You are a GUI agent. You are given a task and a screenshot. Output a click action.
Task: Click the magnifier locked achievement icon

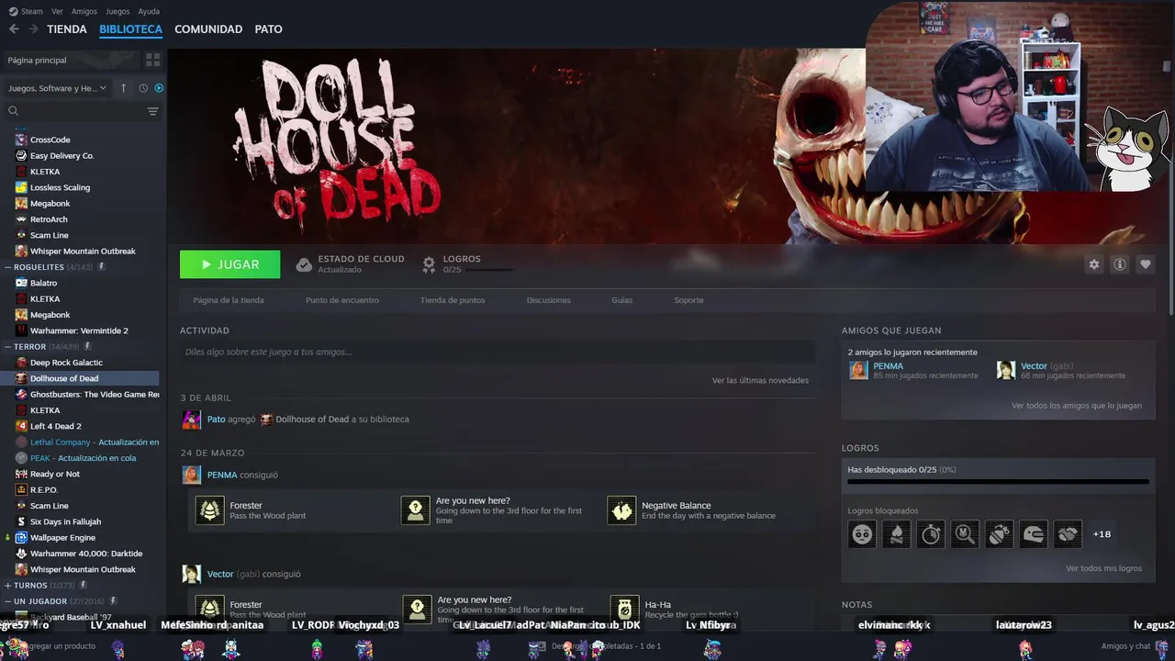click(965, 534)
